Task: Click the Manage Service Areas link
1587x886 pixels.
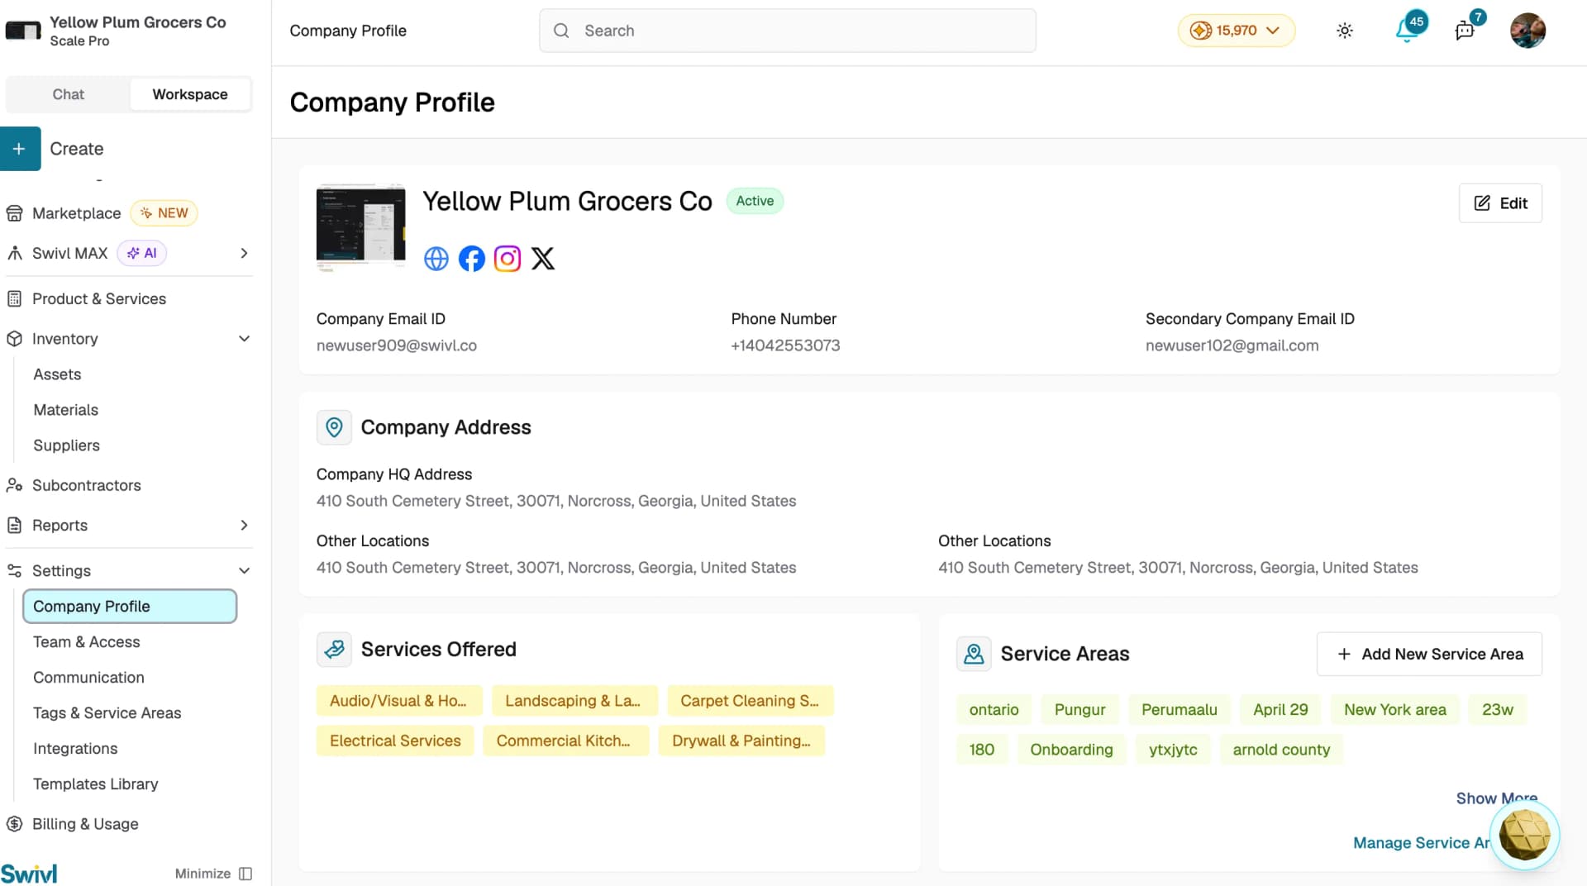Action: coord(1422,843)
